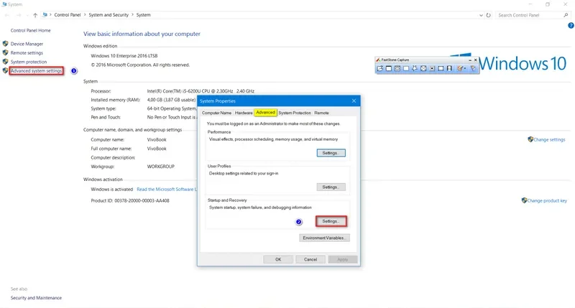The width and height of the screenshot is (575, 308).
Task: Go to System and Security breadcrumb
Action: 109,15
